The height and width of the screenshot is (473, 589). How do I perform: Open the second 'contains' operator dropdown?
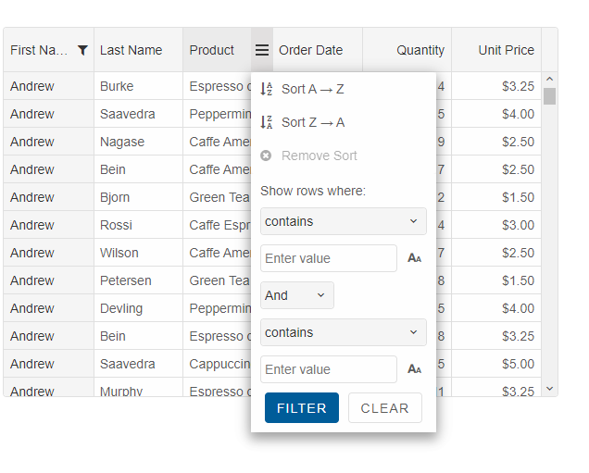pyautogui.click(x=343, y=332)
